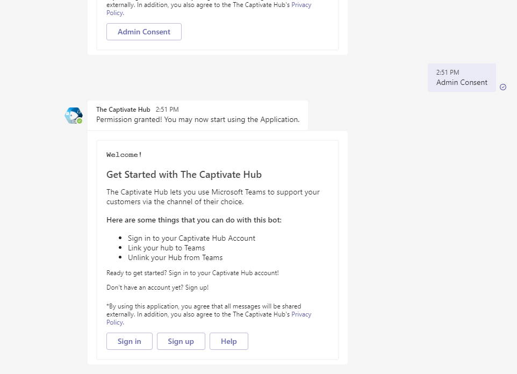Screen dimensions: 517x374
Task: Click the Ready to get started line
Action: (x=192, y=273)
